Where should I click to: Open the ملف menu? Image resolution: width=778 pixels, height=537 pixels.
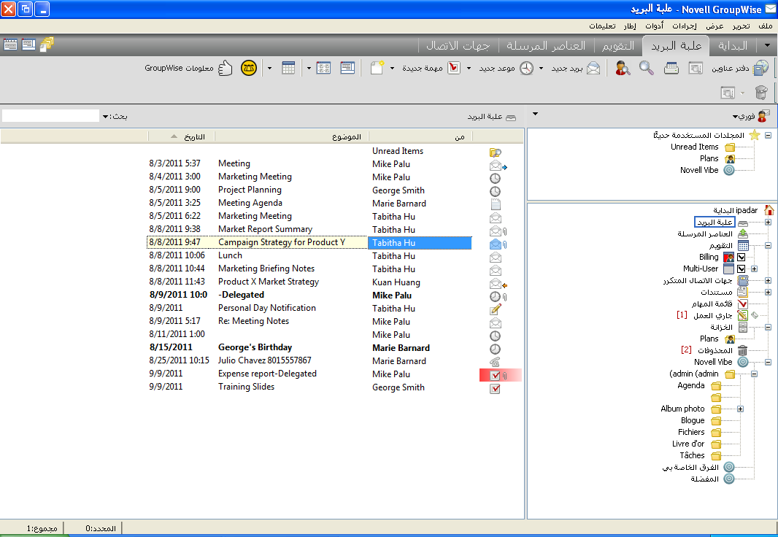pyautogui.click(x=765, y=26)
